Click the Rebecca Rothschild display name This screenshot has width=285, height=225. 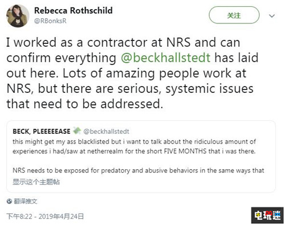[74, 10]
